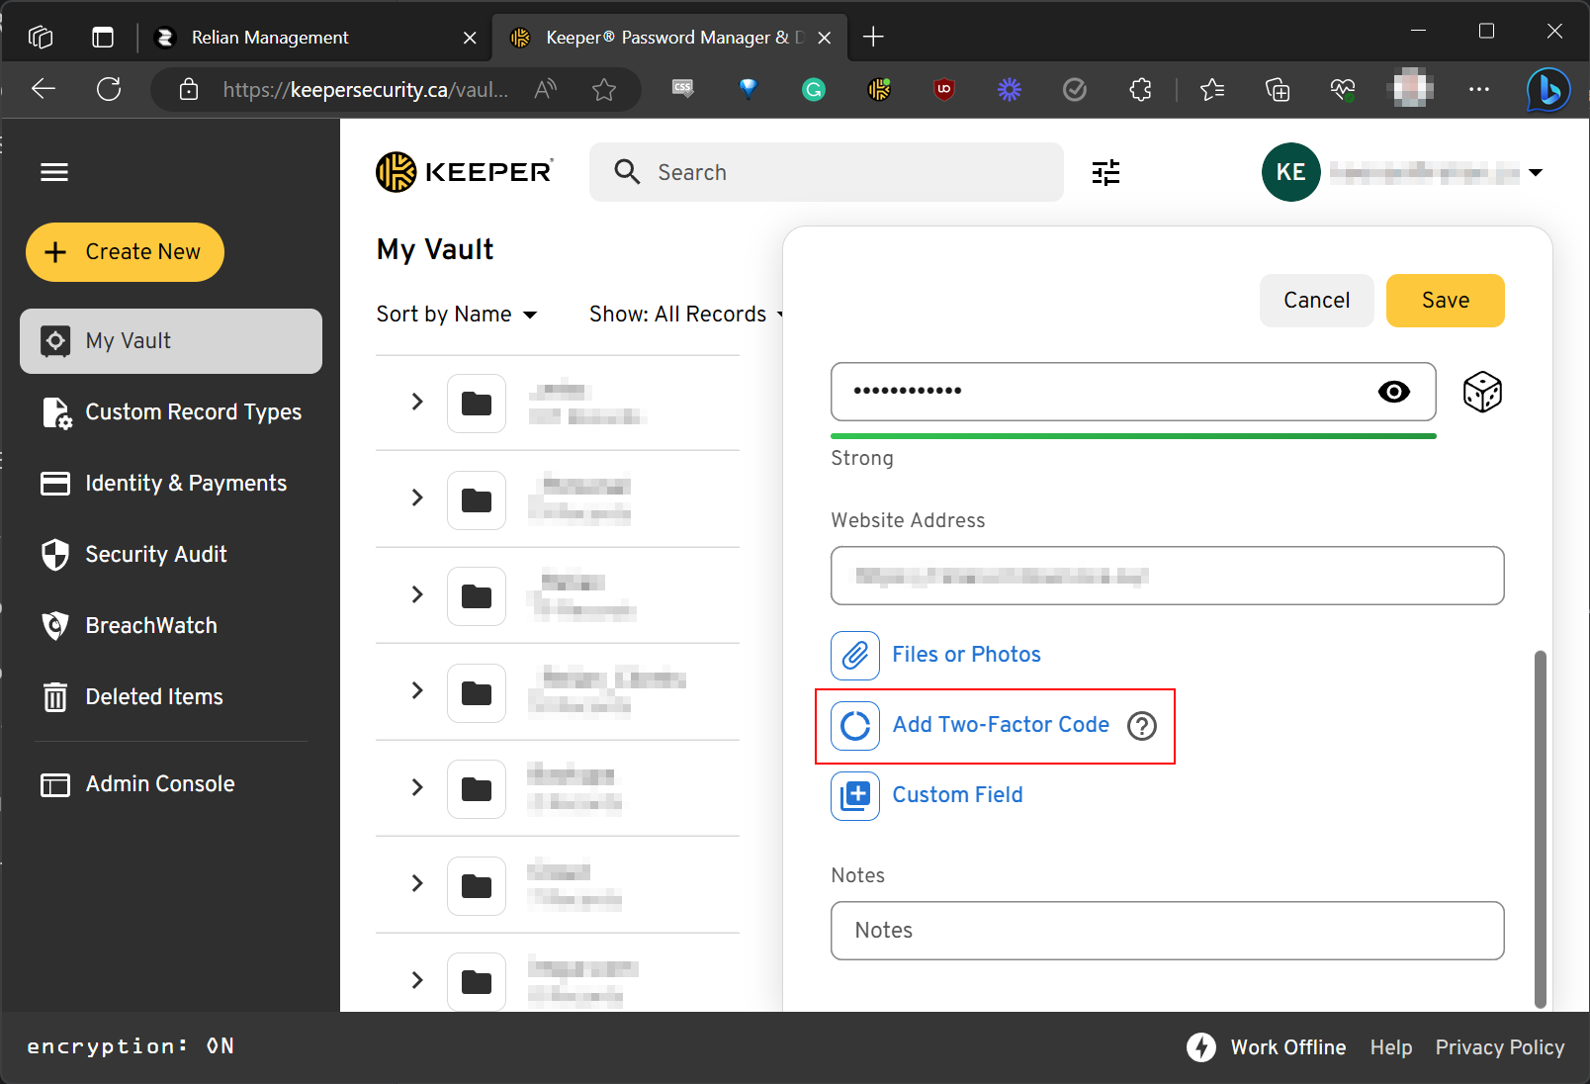The width and height of the screenshot is (1590, 1084).
Task: Click the uBlock Origin extension icon
Action: (x=944, y=90)
